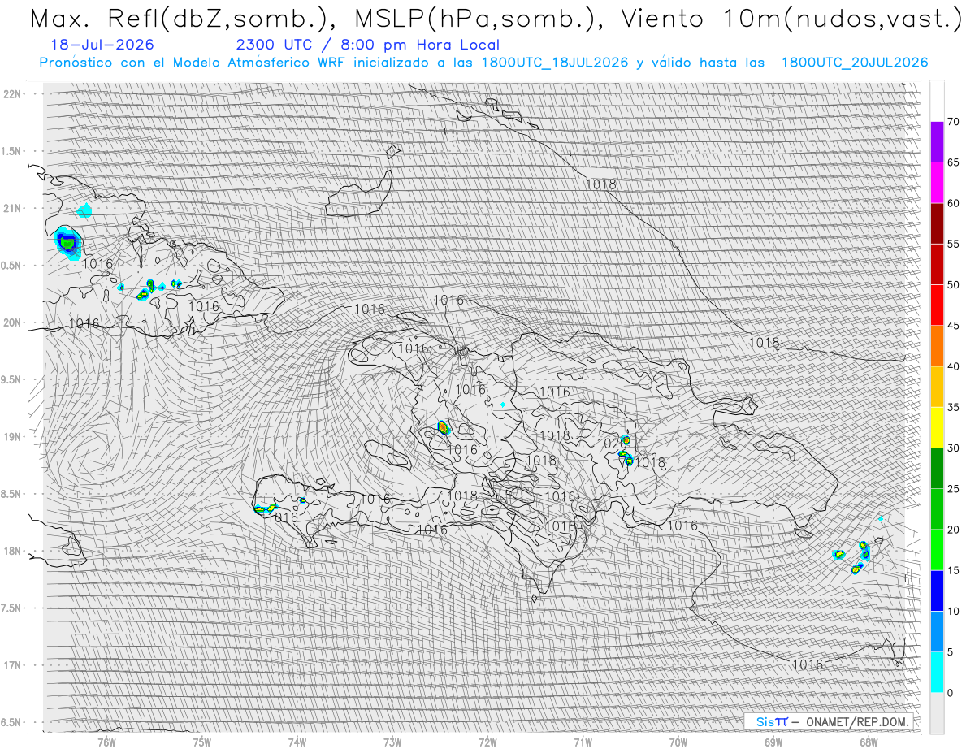Click the '17N' latitude axis label
Image resolution: width=975 pixels, height=753 pixels.
pos(13,665)
